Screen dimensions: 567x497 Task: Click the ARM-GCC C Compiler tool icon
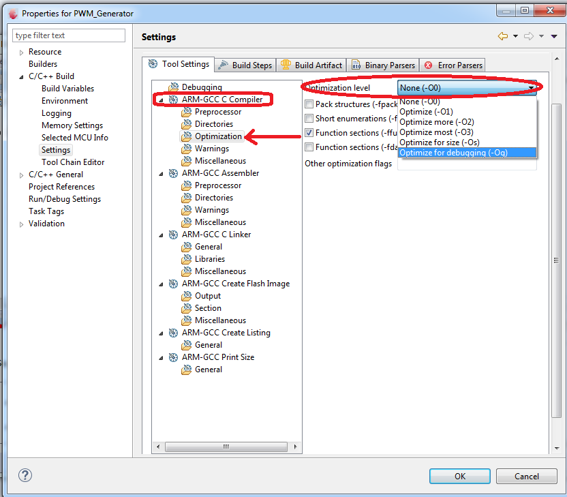174,100
